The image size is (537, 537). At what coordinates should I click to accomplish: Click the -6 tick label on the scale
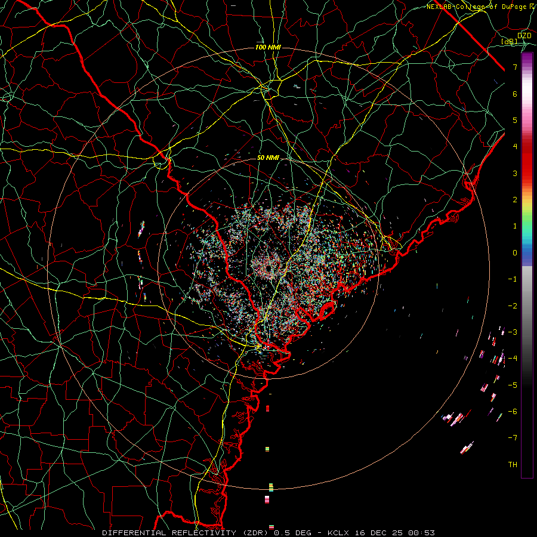[x=513, y=412]
